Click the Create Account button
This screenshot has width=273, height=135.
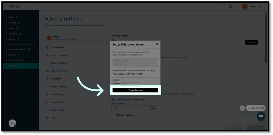[135, 90]
